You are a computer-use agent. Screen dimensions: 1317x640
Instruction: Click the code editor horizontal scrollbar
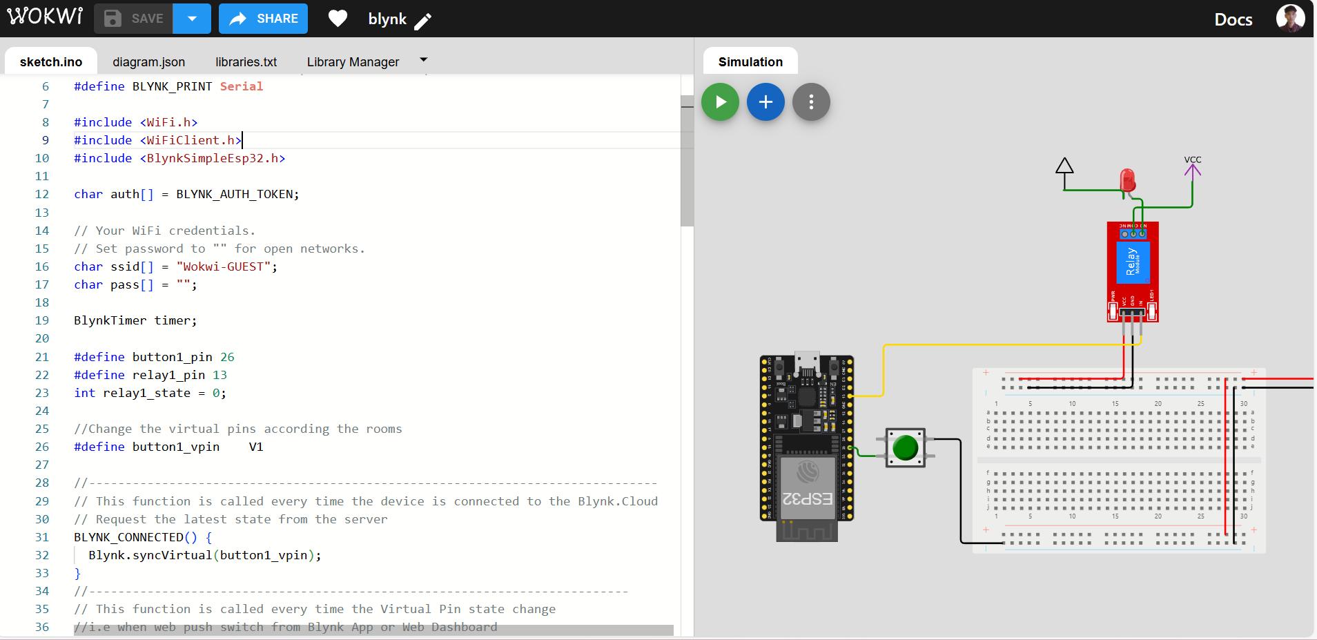(373, 630)
